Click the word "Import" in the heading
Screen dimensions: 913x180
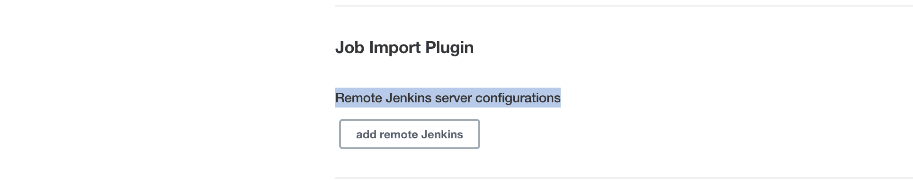tap(394, 47)
